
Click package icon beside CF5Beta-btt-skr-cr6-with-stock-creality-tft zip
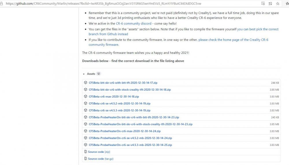86,89
